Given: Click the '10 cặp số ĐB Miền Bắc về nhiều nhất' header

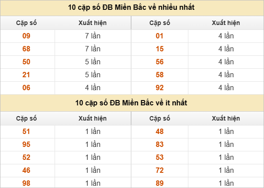Looking at the screenshot, I should (x=131, y=8).
